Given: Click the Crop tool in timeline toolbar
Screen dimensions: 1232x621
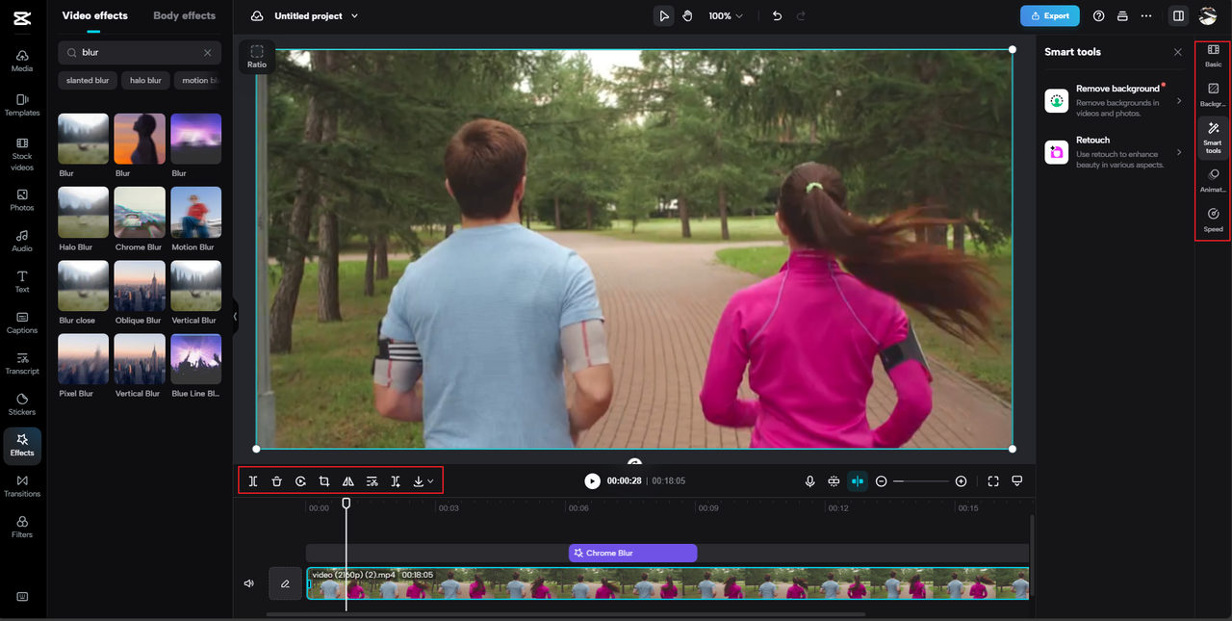Looking at the screenshot, I should click(x=324, y=481).
